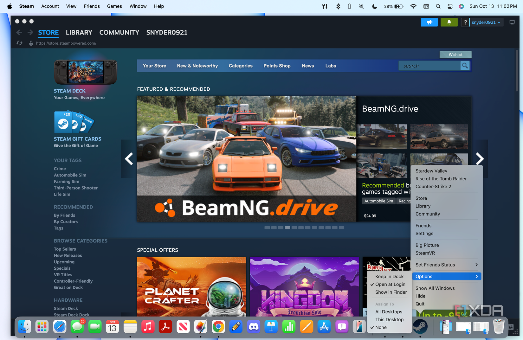Switch to the LIBRARY tab
This screenshot has height=340, width=523.
tap(79, 32)
